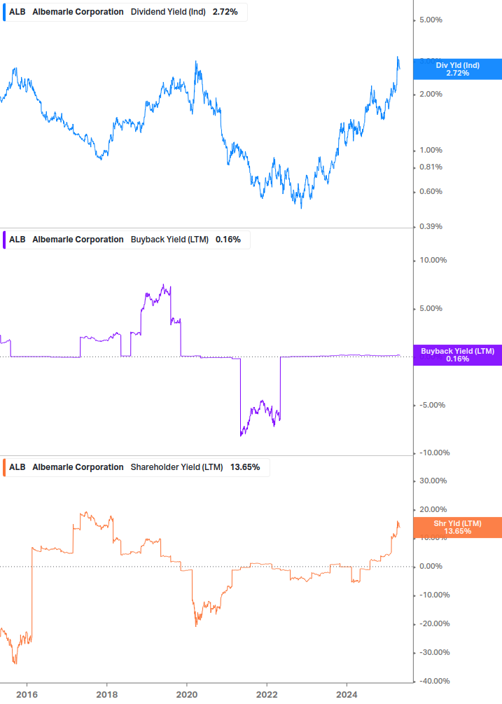
Task: Click the orange color bar of the shareholder legend
Action: (4, 467)
